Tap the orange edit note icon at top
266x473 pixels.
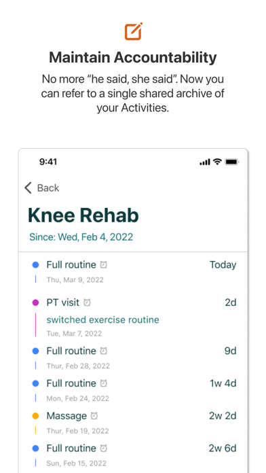(x=134, y=31)
